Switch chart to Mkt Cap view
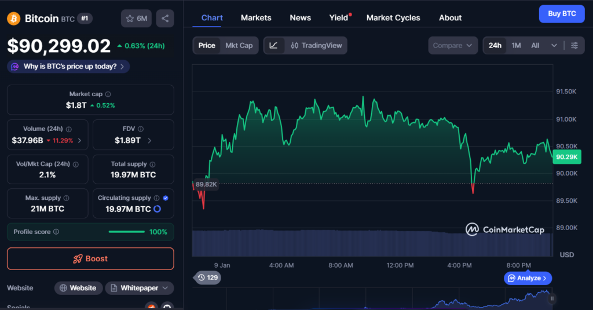The image size is (593, 310). (239, 45)
